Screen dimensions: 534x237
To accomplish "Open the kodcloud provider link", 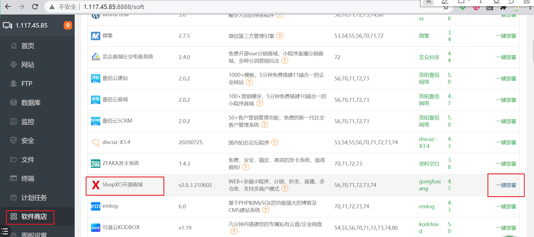I will pos(429,228).
